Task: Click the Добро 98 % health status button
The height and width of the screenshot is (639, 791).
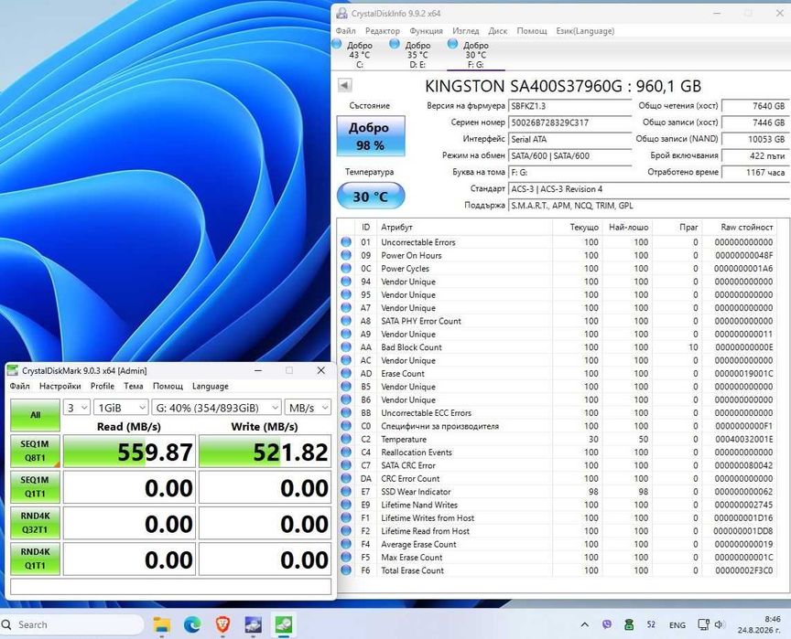Action: 370,136
